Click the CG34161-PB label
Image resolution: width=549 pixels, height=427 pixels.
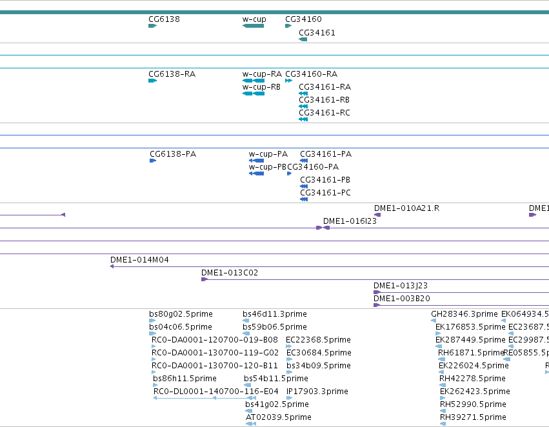point(325,180)
